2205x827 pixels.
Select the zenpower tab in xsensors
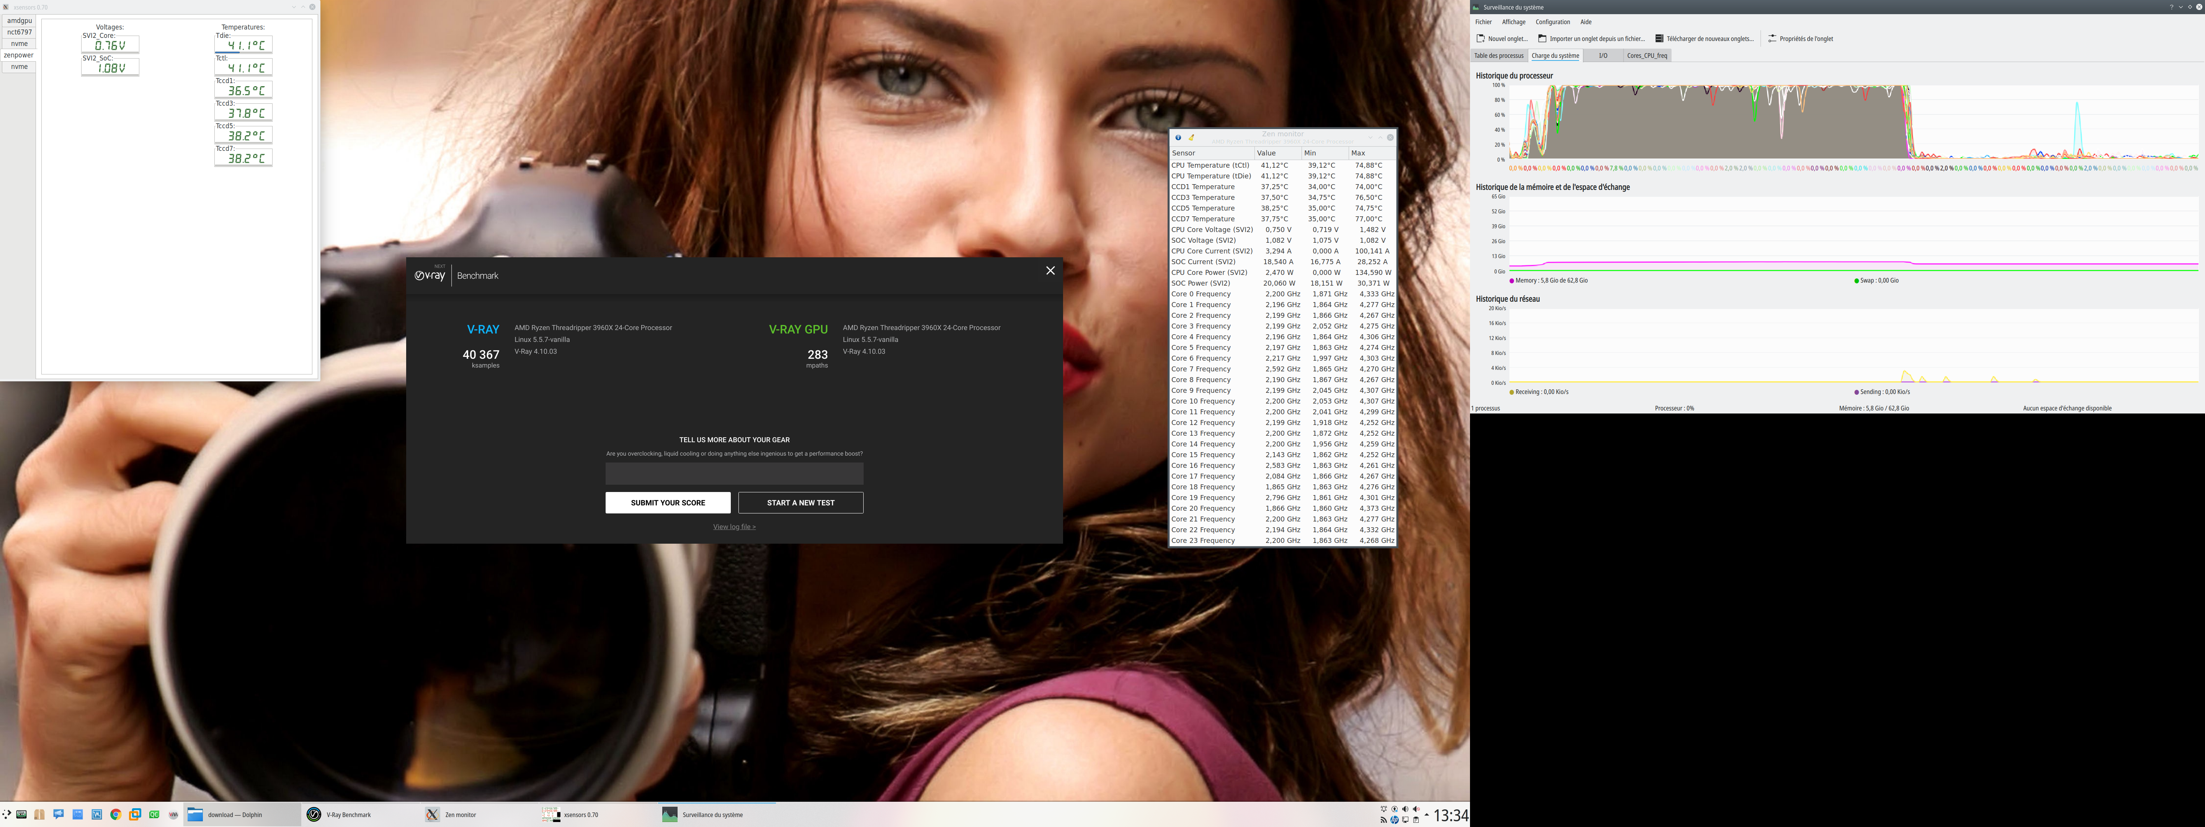pos(19,55)
